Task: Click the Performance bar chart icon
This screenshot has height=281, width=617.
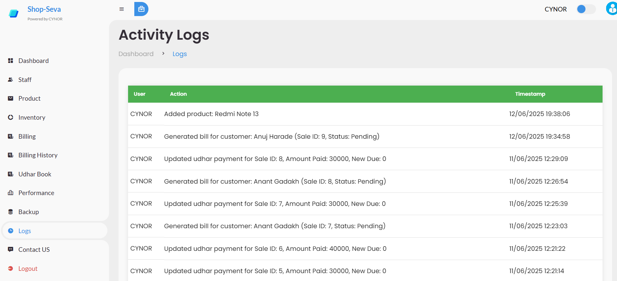Action: coord(11,193)
